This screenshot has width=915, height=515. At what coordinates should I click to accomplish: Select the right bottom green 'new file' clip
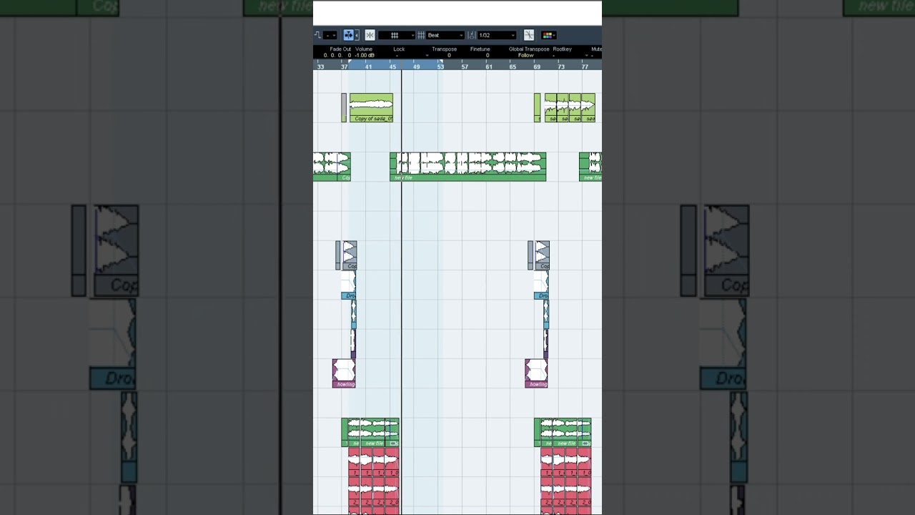point(563,433)
